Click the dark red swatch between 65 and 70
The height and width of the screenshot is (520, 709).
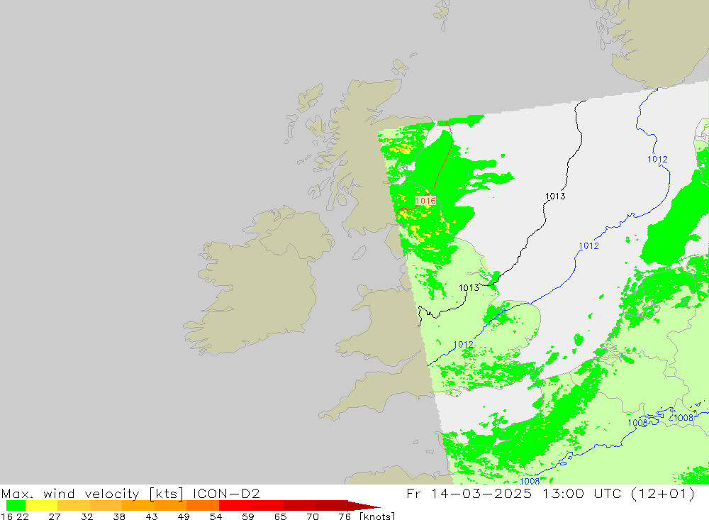pos(299,506)
